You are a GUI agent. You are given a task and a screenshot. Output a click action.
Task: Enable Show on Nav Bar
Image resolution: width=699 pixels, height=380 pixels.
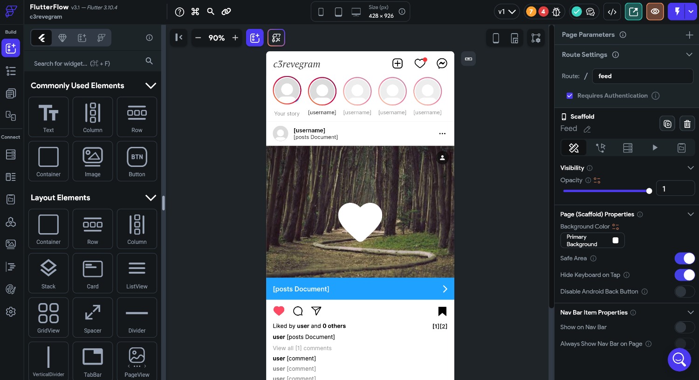tap(684, 327)
